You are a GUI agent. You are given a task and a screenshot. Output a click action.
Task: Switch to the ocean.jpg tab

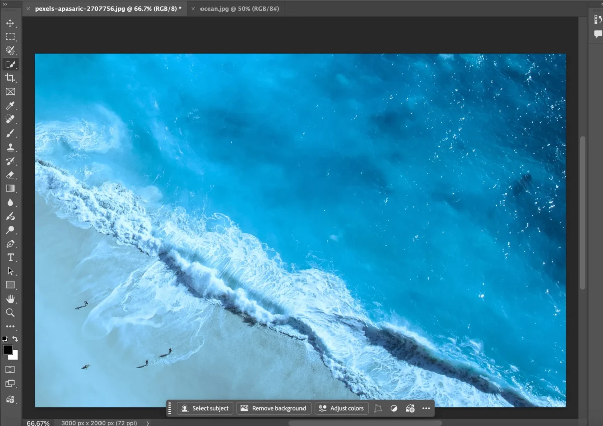point(239,9)
